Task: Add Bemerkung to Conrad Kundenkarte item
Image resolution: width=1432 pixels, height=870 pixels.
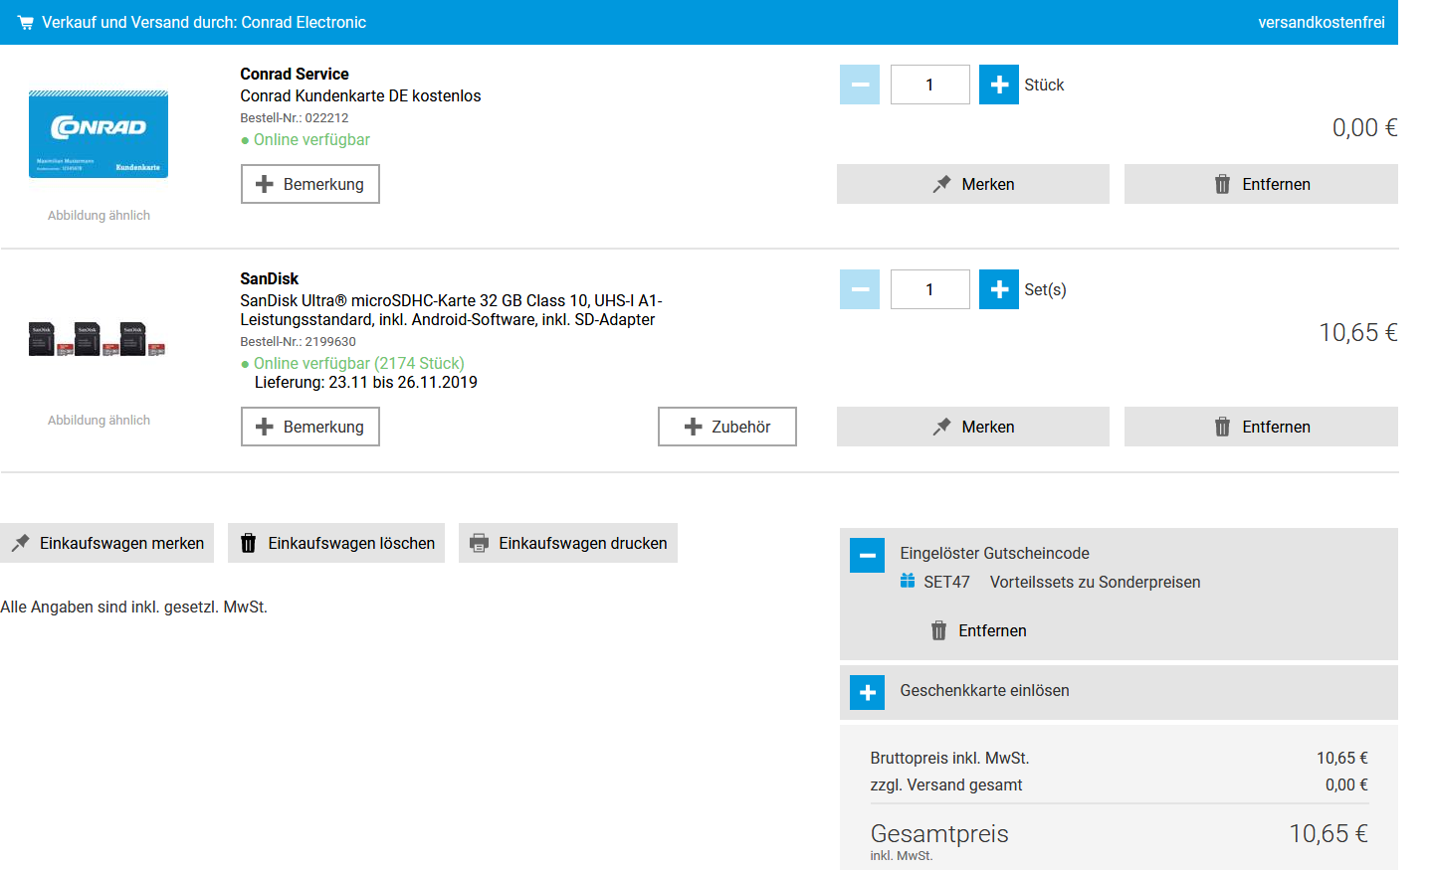Action: (309, 184)
